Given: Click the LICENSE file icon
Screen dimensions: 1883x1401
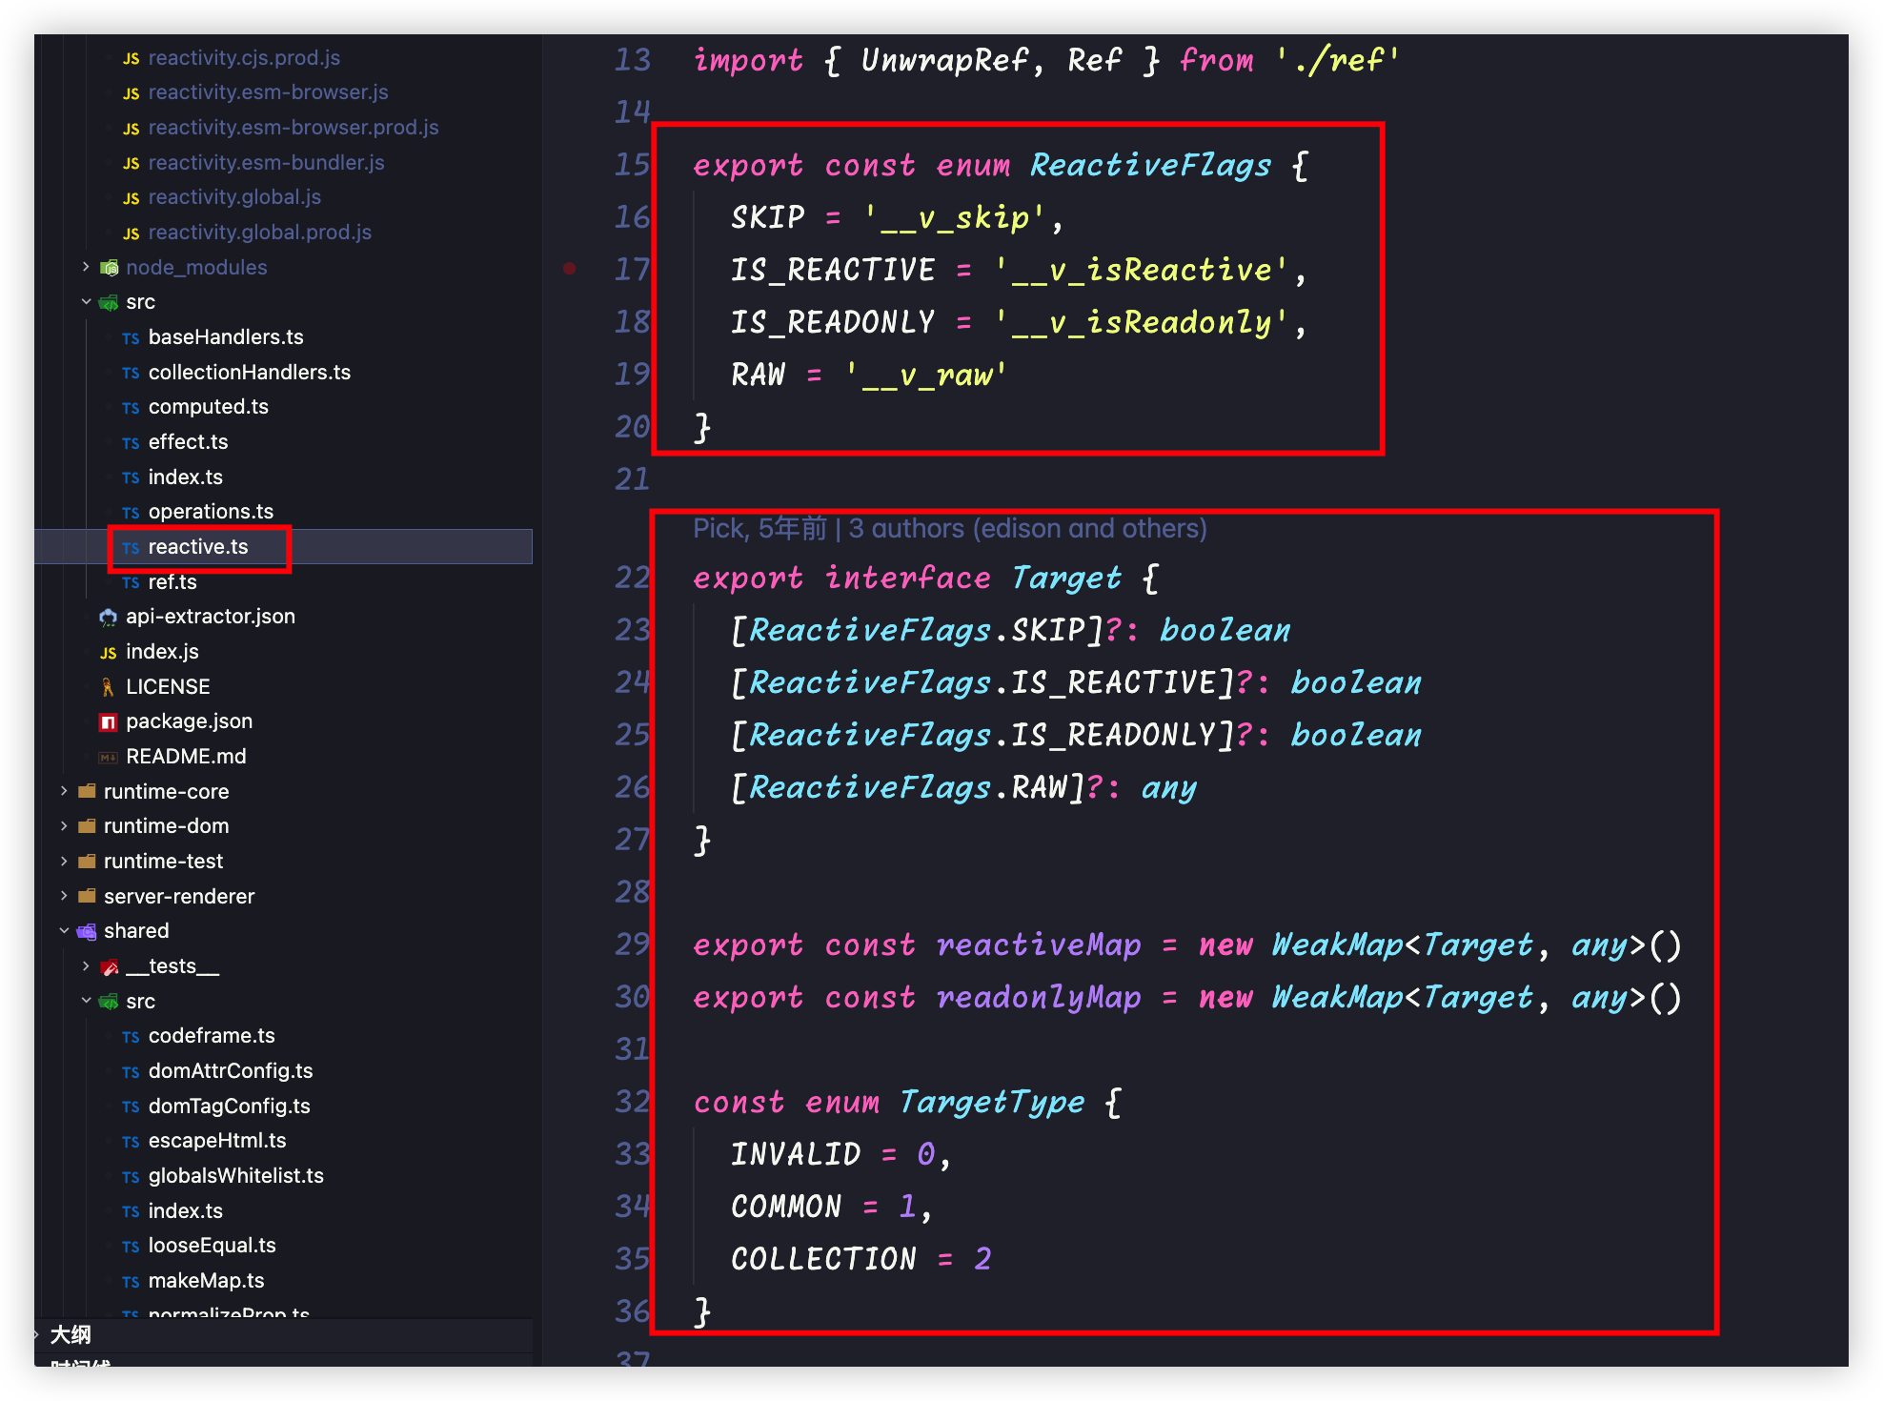Looking at the screenshot, I should 108,687.
